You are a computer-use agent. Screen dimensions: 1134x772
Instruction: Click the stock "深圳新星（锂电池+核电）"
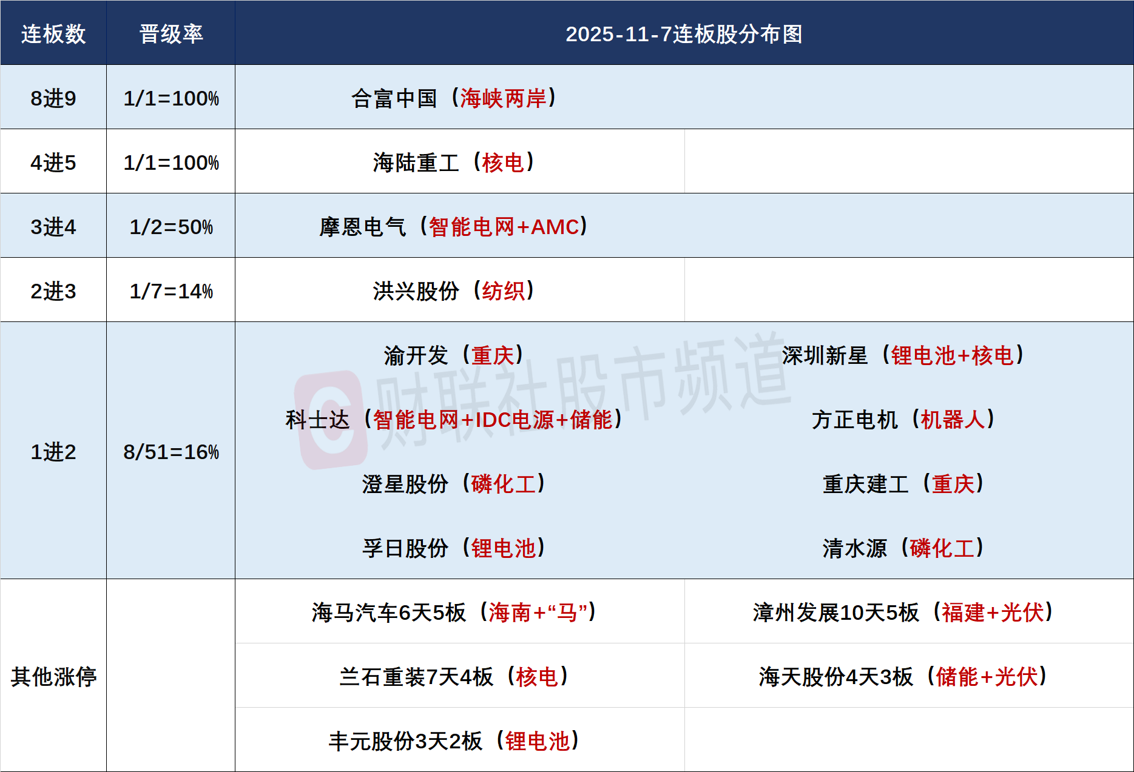coord(903,355)
